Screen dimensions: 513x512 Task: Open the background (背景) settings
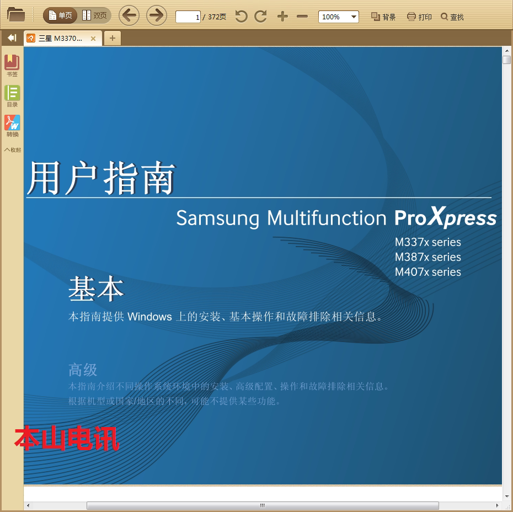(x=383, y=17)
